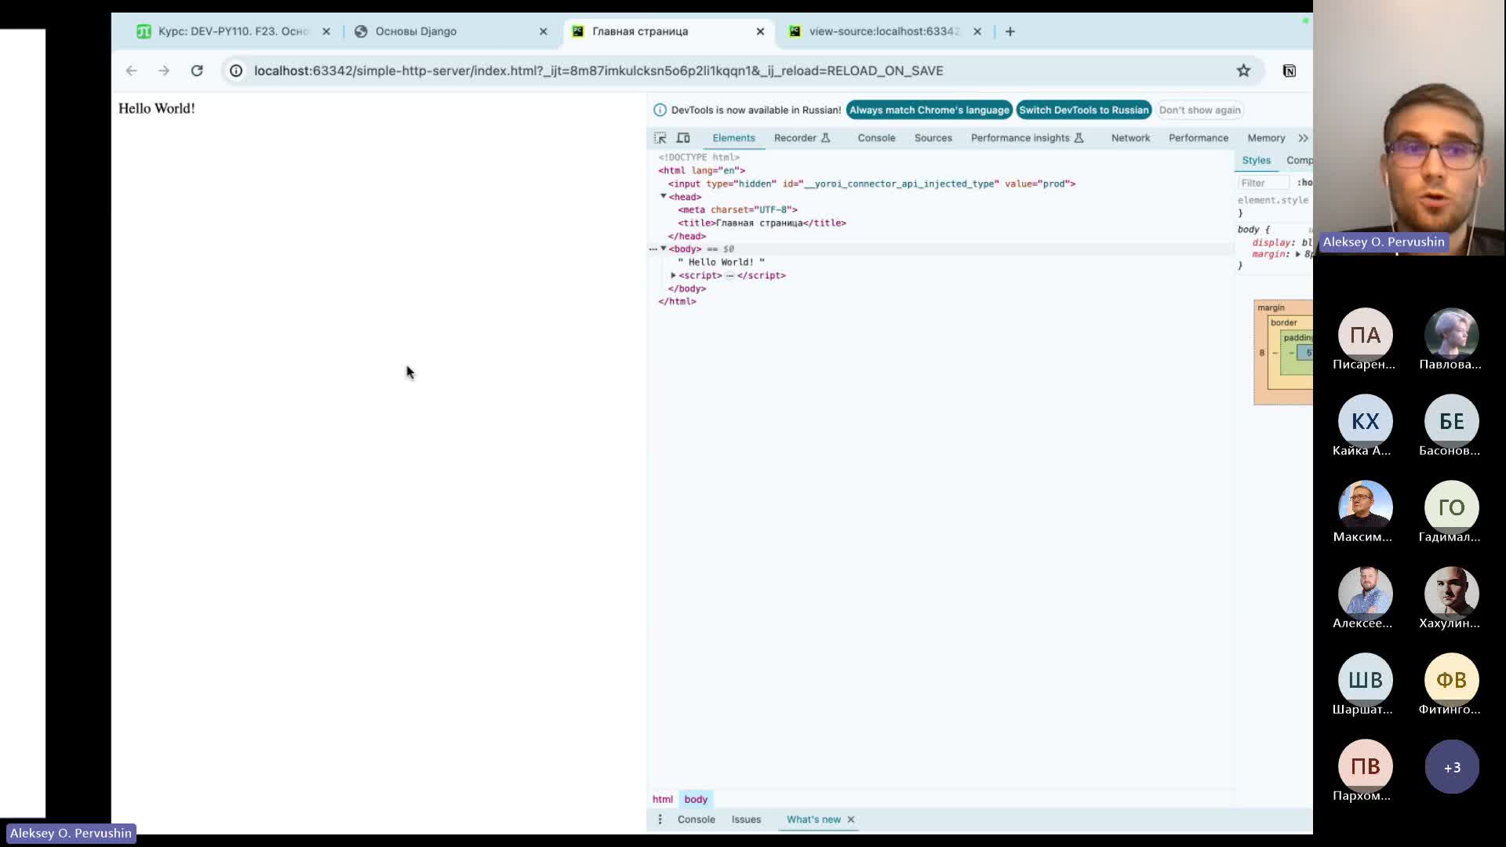Select the Computed sidebar tab
Screen dimensions: 1506x847
[x=1298, y=160]
